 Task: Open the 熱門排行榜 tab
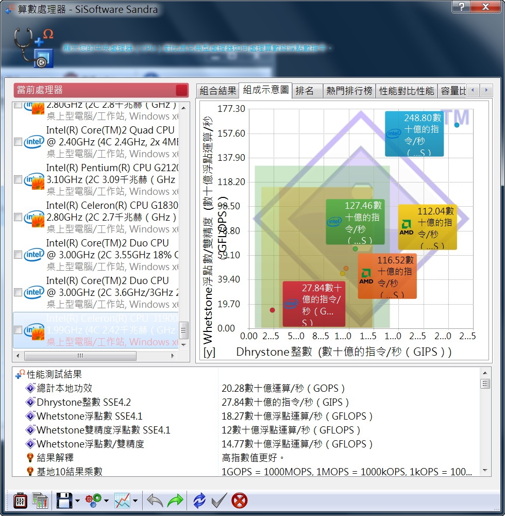(x=349, y=91)
